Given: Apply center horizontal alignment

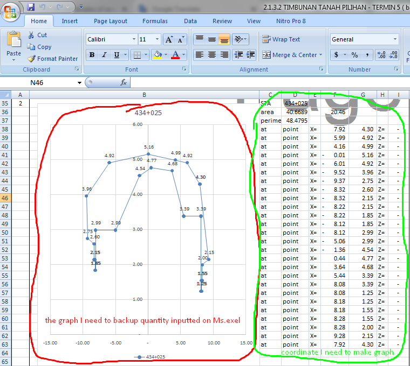Looking at the screenshot, I should [x=212, y=55].
